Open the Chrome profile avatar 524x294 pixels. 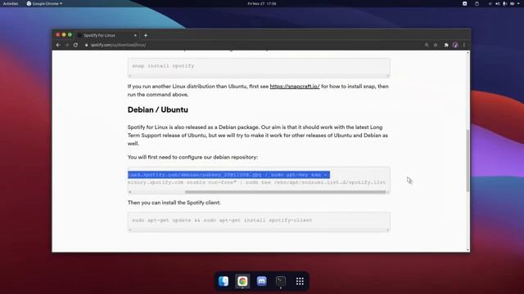click(x=455, y=45)
